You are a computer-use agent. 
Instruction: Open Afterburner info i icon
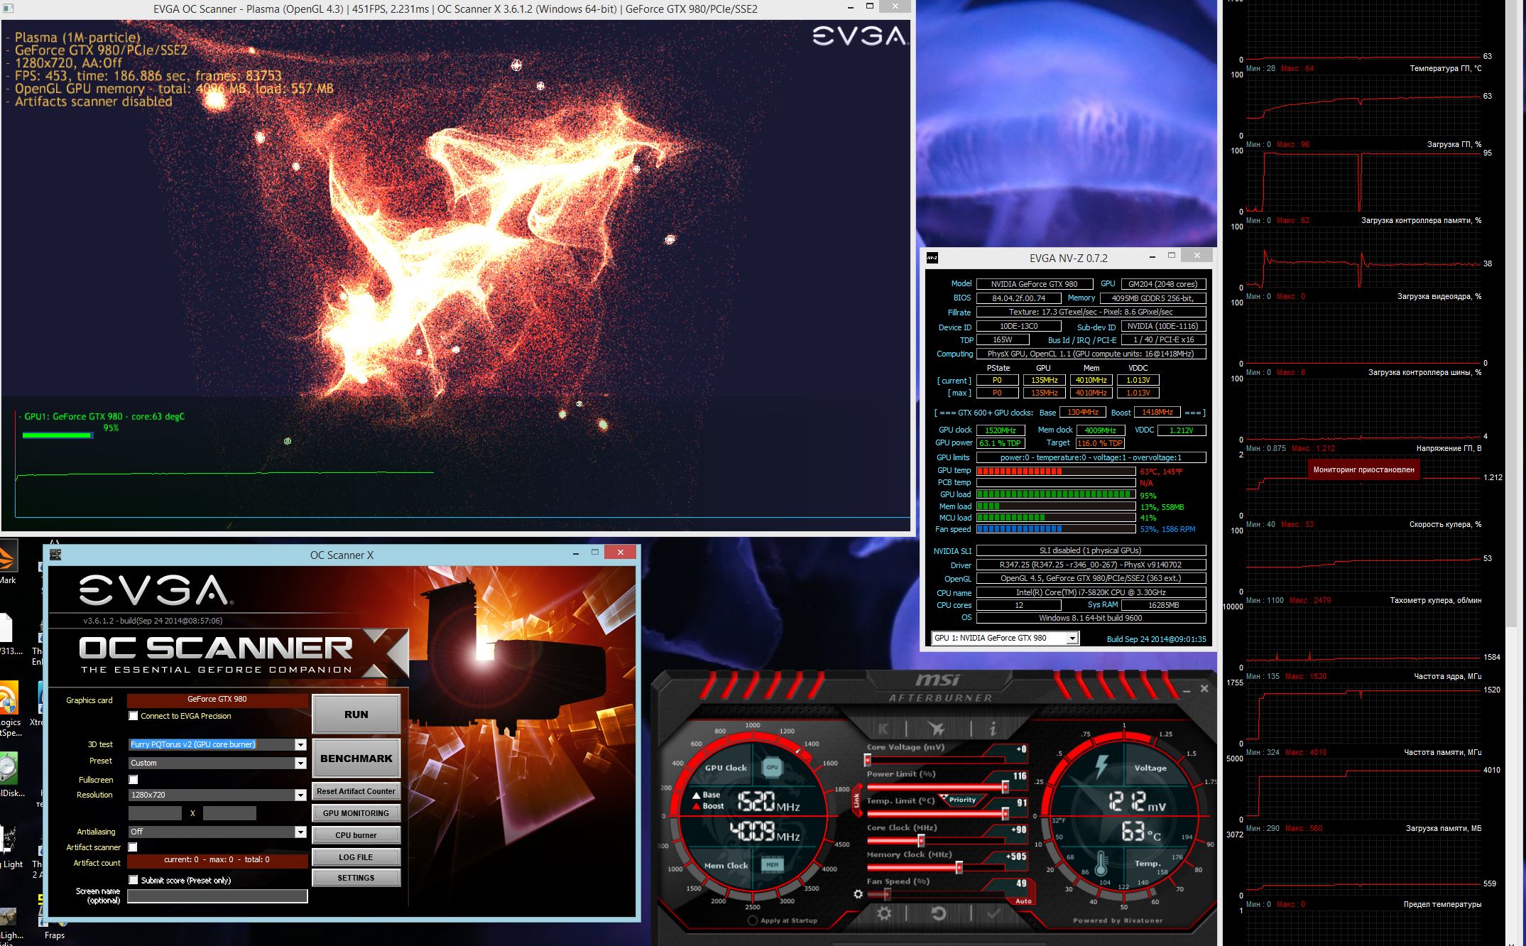tap(992, 729)
